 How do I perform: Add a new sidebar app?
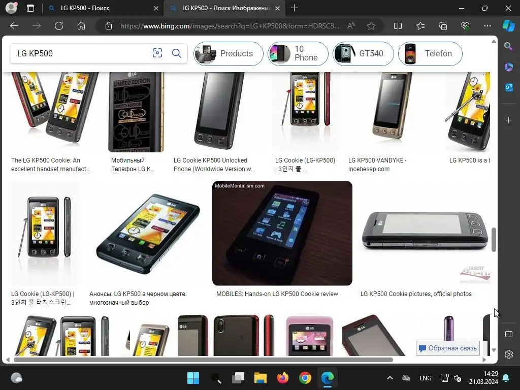pyautogui.click(x=508, y=120)
